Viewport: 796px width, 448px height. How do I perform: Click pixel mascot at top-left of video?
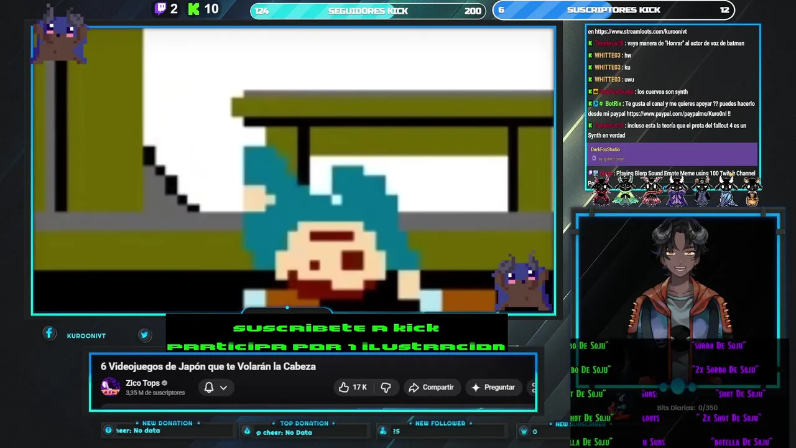point(60,34)
